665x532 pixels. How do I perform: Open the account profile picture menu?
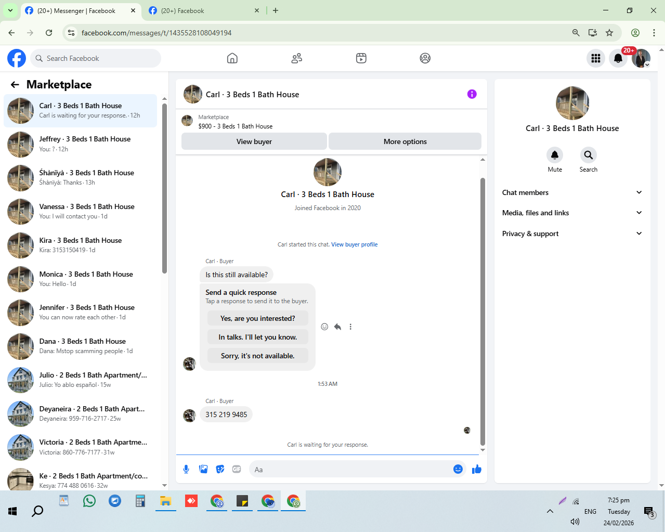(641, 58)
